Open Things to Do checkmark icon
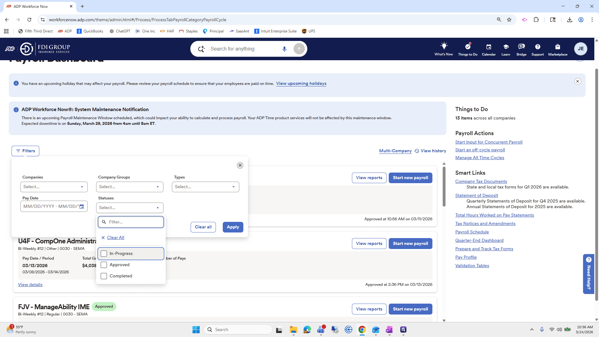Screen dimensions: 599x337 tap(468, 46)
